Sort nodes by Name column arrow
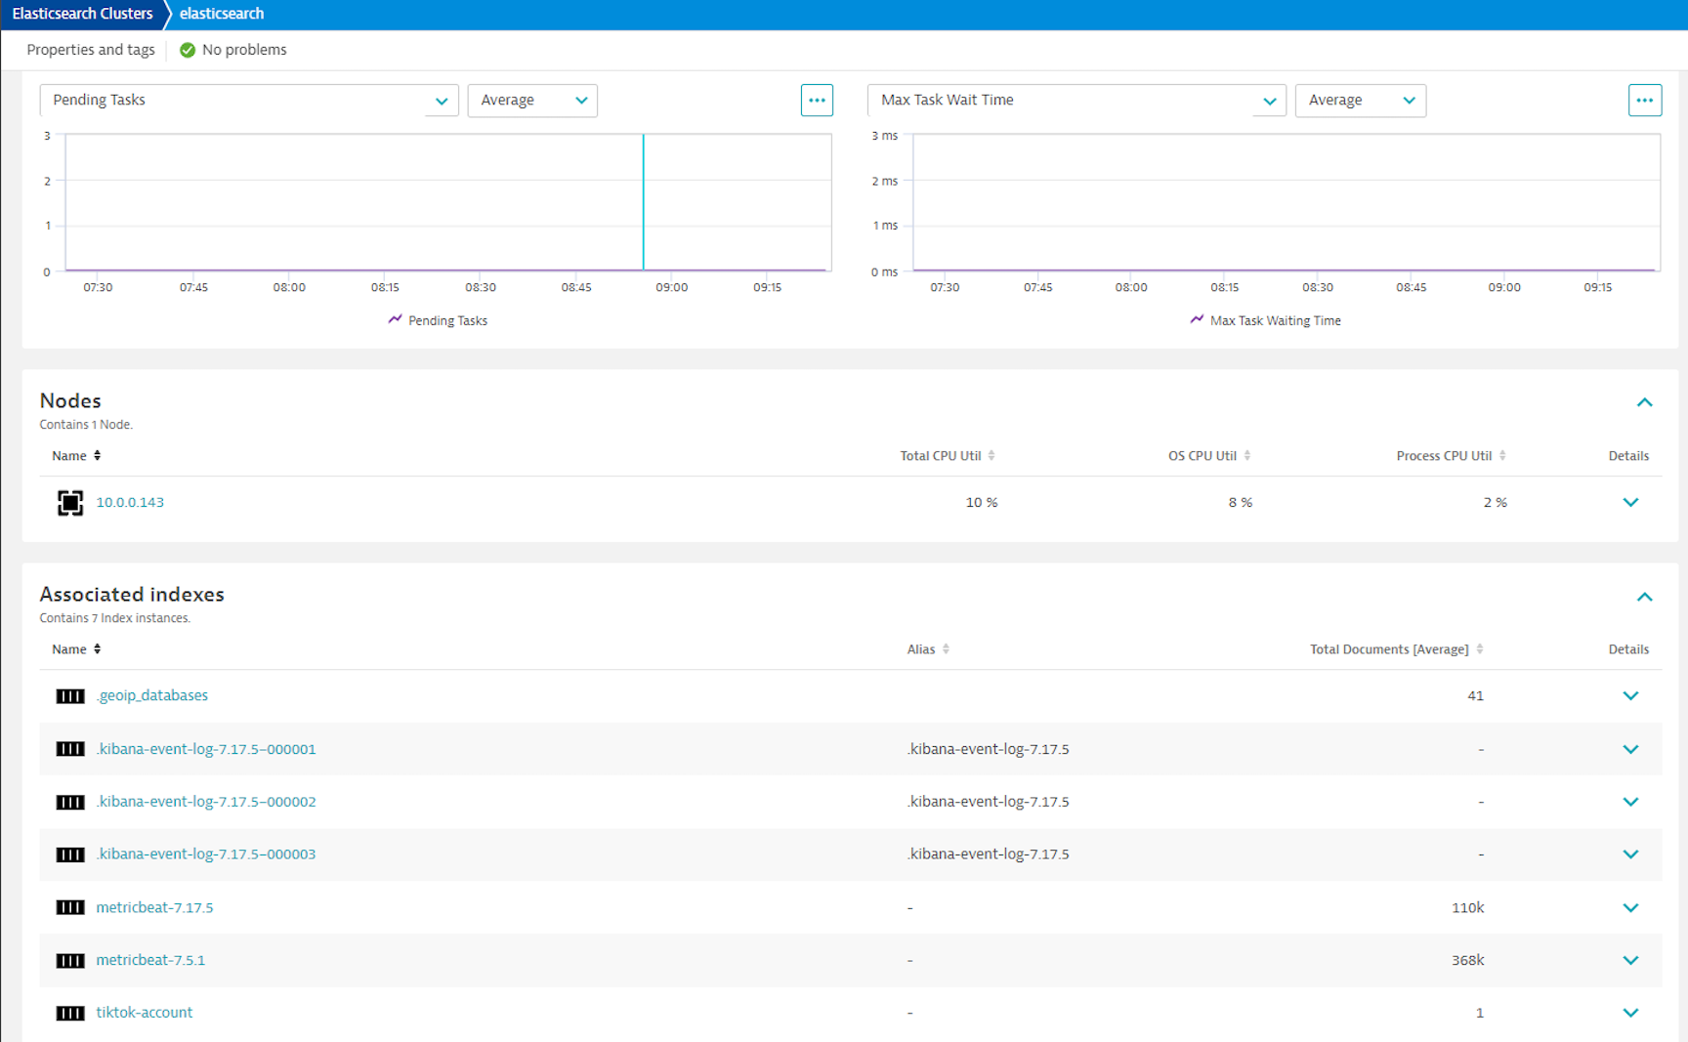Screen dimensions: 1688x1042 coord(97,456)
